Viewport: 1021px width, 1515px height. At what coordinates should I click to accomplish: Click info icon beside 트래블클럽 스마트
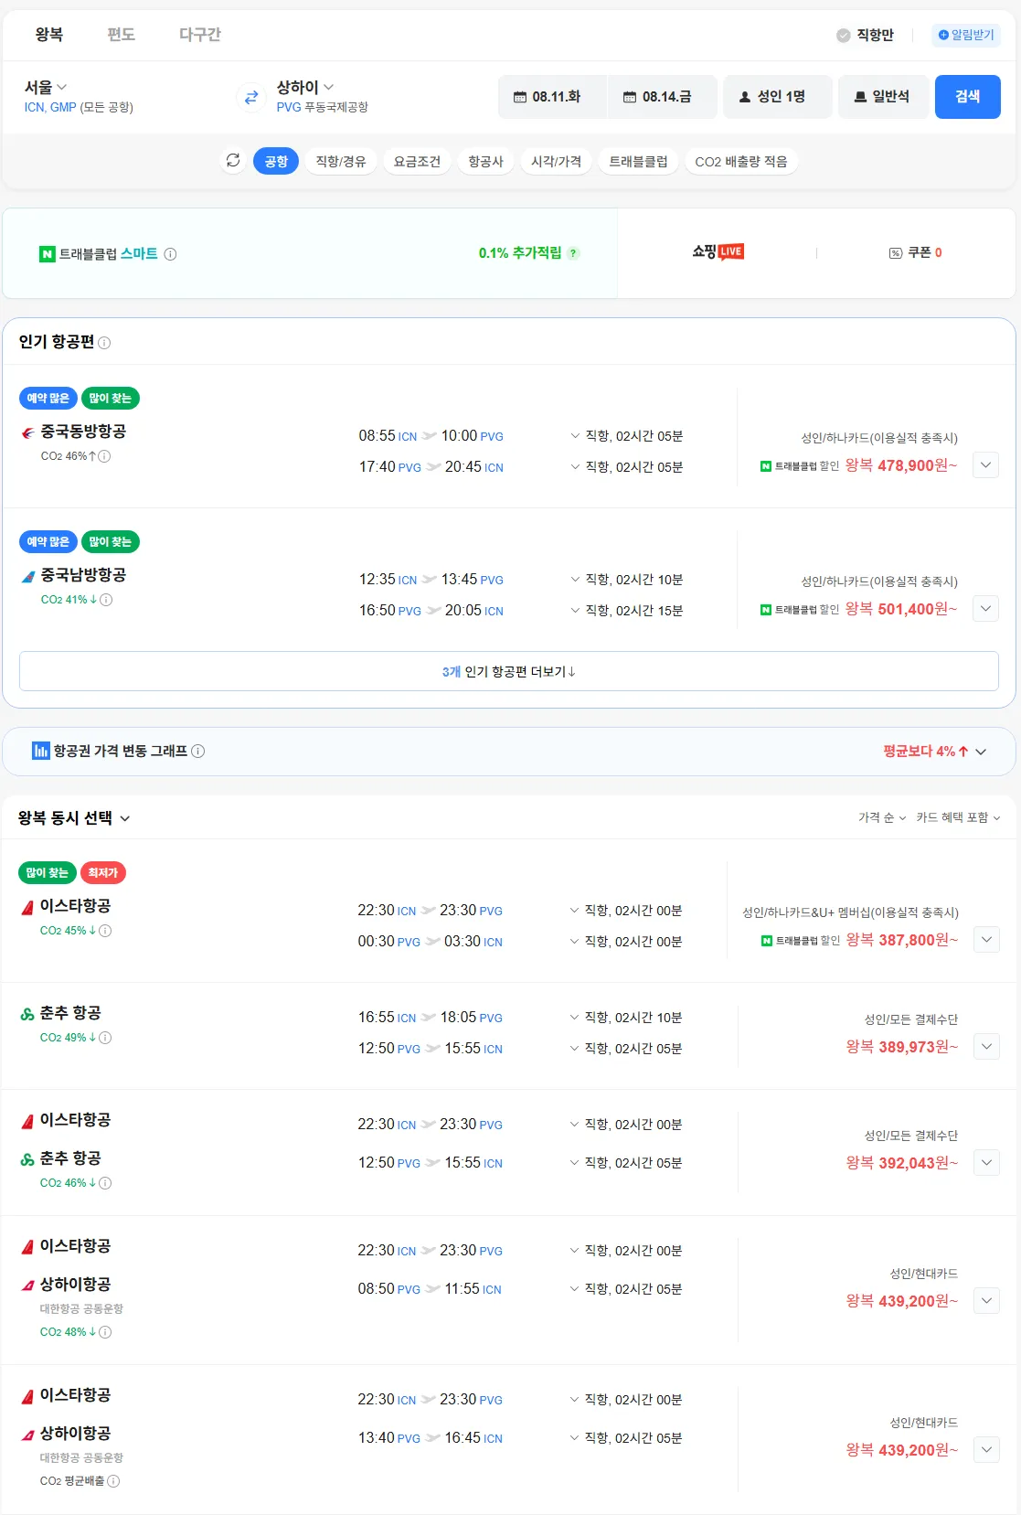pos(170,254)
